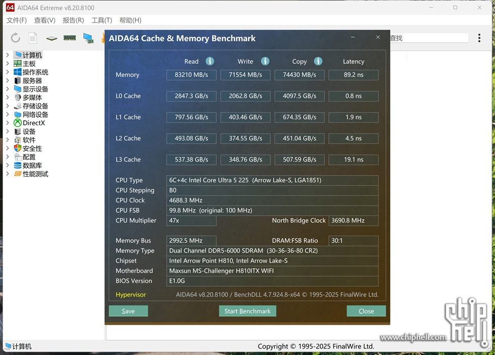
Task: Expand the 性能测试 tree node
Action: pyautogui.click(x=8, y=174)
